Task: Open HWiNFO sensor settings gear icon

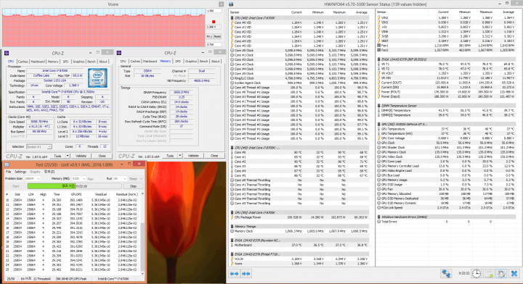Action: pos(501,273)
